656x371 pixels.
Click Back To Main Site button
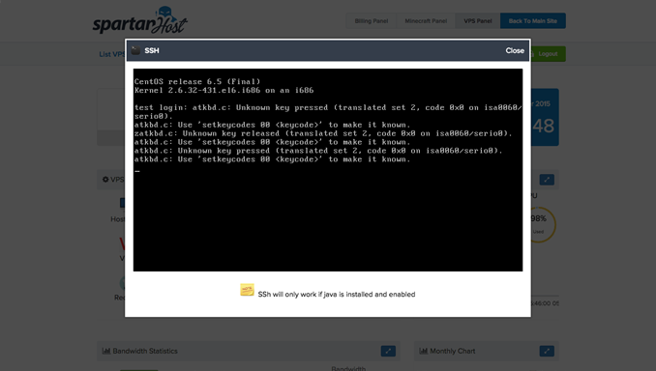532,21
